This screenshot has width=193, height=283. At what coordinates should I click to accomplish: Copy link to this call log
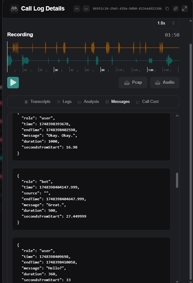click(x=176, y=9)
